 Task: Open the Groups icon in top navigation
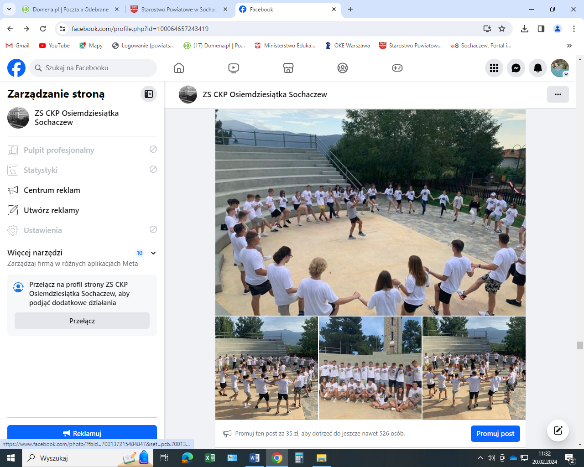pyautogui.click(x=343, y=68)
